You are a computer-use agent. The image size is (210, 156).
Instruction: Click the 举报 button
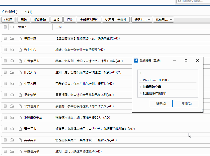click(56, 20)
